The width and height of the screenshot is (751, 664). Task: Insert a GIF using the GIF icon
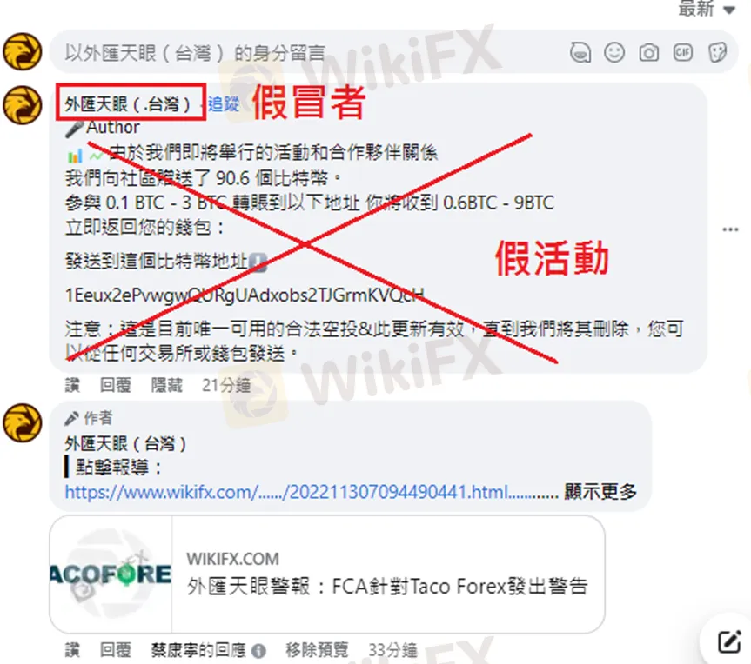(682, 51)
